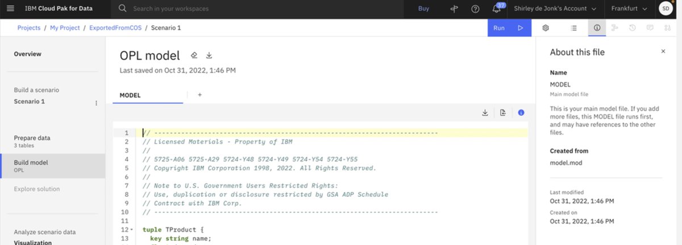Go to Projects breadcrumb link
Screen dimensions: 682x245
point(28,28)
